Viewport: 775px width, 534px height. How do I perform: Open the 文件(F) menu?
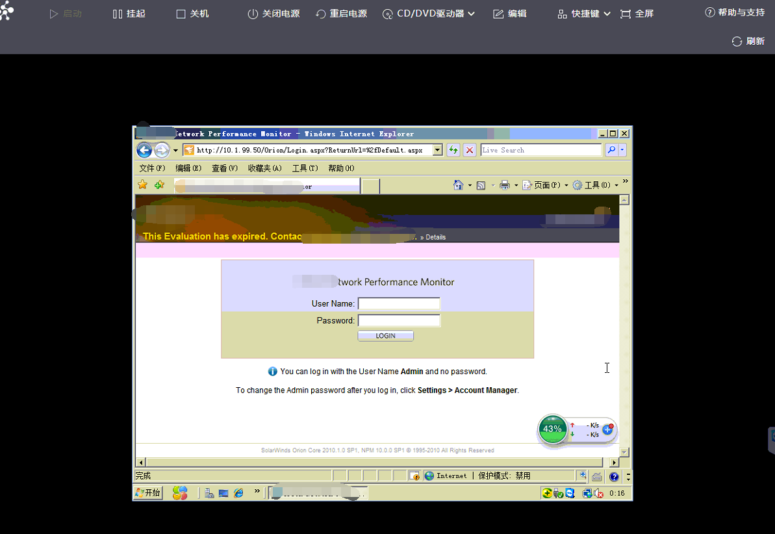tap(152, 168)
